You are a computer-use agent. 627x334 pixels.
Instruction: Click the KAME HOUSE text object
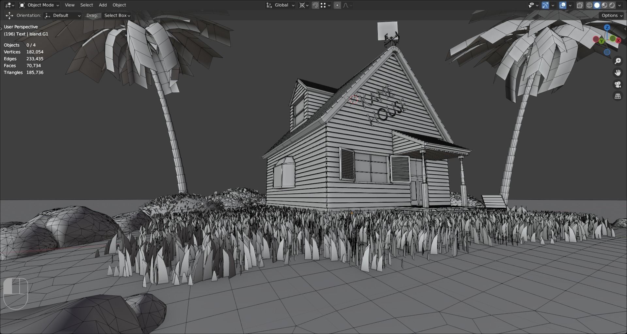tap(383, 106)
